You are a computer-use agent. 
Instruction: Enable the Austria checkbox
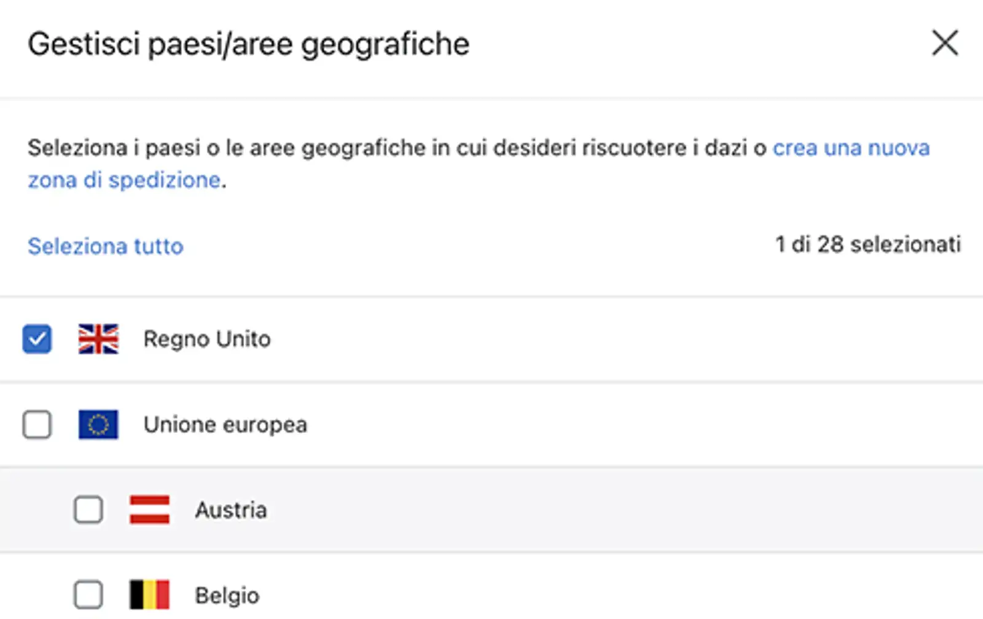click(x=88, y=510)
